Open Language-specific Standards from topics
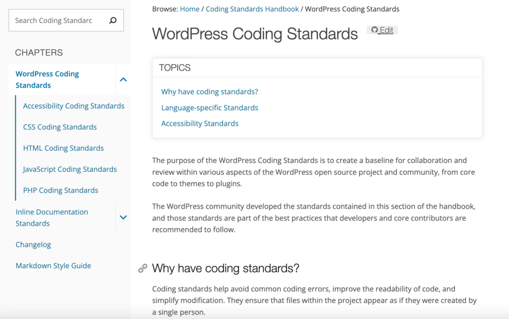 (209, 108)
